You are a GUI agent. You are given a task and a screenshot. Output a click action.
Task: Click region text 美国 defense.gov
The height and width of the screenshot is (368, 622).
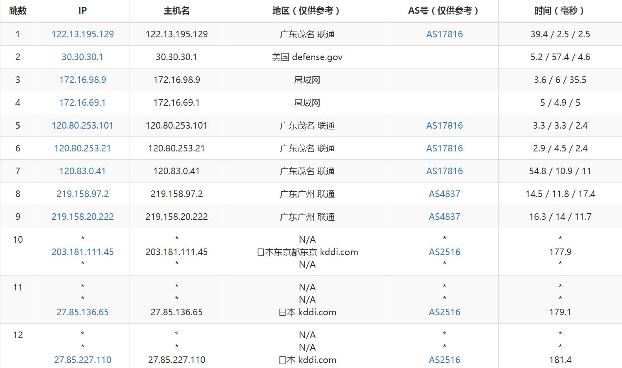(x=307, y=57)
